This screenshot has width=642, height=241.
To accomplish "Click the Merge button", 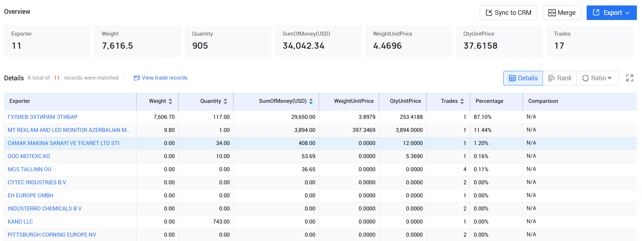I will pyautogui.click(x=562, y=13).
